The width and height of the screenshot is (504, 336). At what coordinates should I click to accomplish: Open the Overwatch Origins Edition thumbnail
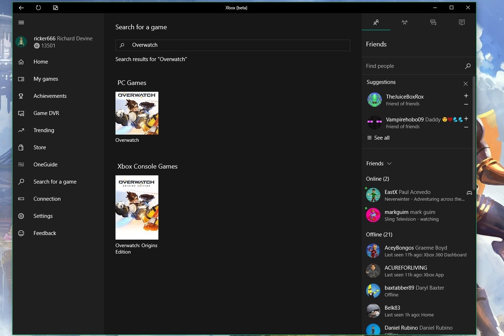click(x=137, y=207)
